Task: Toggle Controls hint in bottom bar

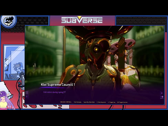Action: [x=122, y=102]
